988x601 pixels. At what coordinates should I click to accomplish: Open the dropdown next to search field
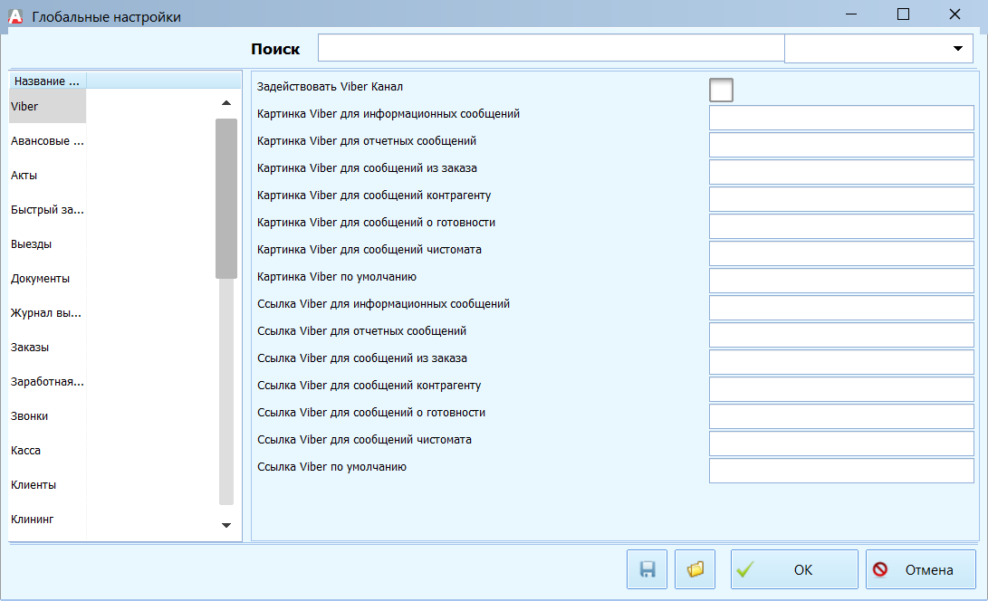pos(958,49)
